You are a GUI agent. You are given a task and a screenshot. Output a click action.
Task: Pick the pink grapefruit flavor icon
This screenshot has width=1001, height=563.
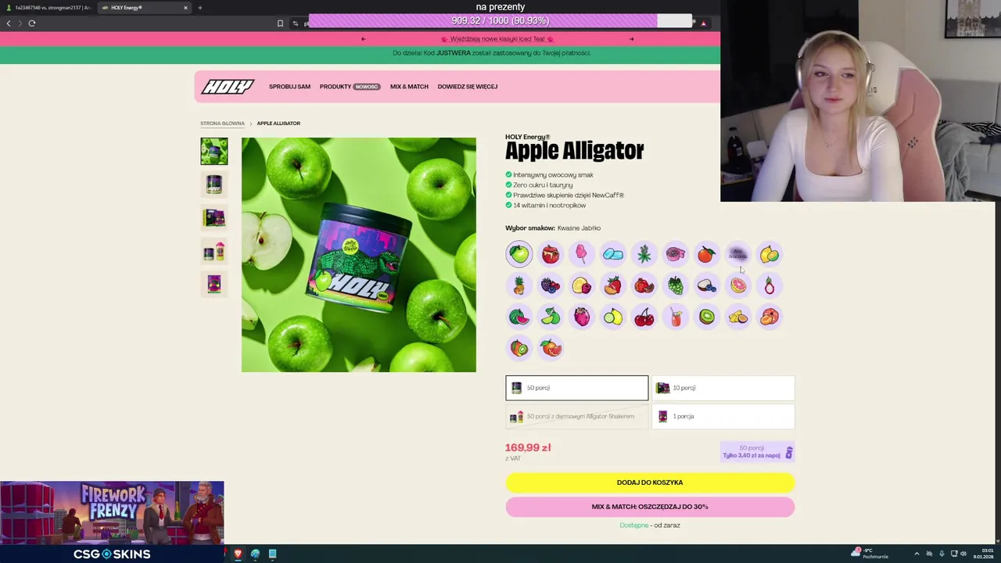coord(738,285)
